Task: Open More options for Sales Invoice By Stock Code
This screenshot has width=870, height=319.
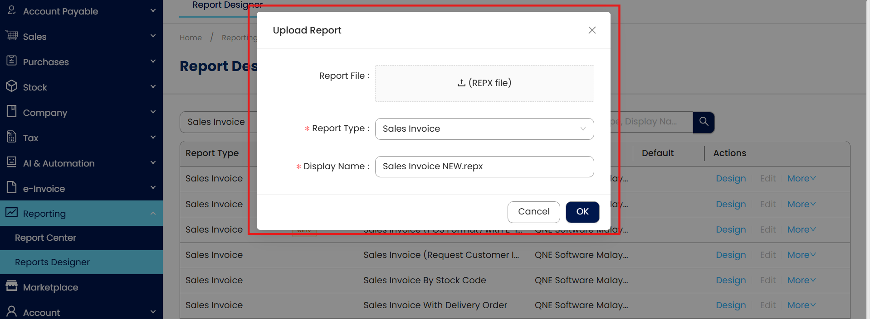Action: coord(801,280)
